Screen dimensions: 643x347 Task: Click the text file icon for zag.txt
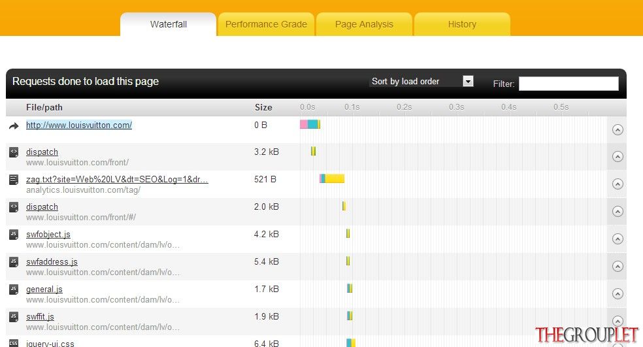[x=14, y=180]
